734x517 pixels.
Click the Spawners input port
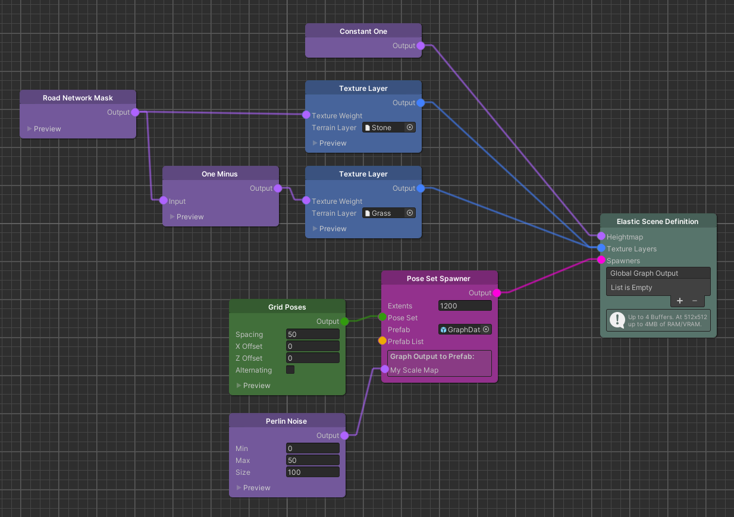(603, 260)
